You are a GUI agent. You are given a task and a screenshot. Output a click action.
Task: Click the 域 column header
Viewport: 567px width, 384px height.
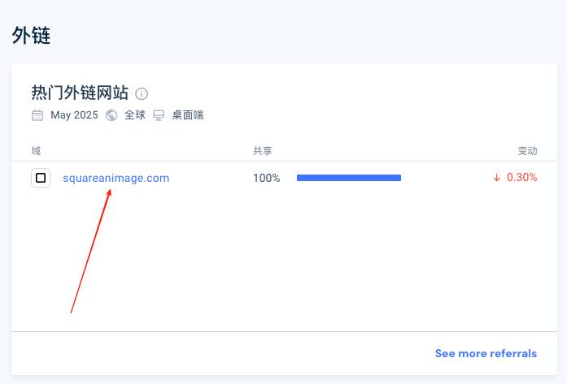click(x=36, y=150)
